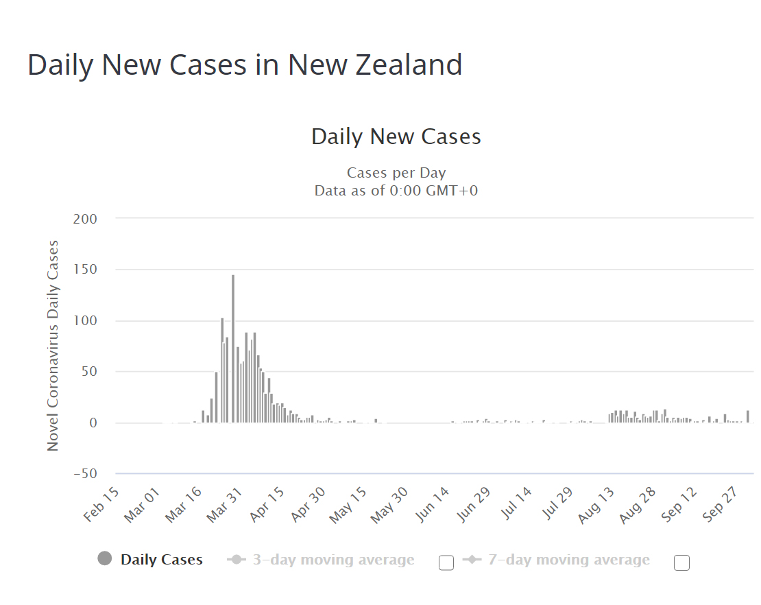Click the Daily Cases legend circle icon

tap(105, 559)
